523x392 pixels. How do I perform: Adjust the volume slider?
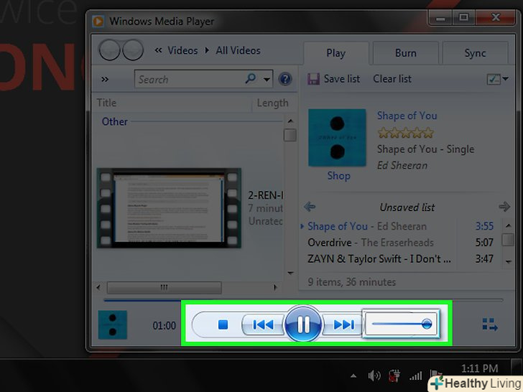(x=426, y=325)
